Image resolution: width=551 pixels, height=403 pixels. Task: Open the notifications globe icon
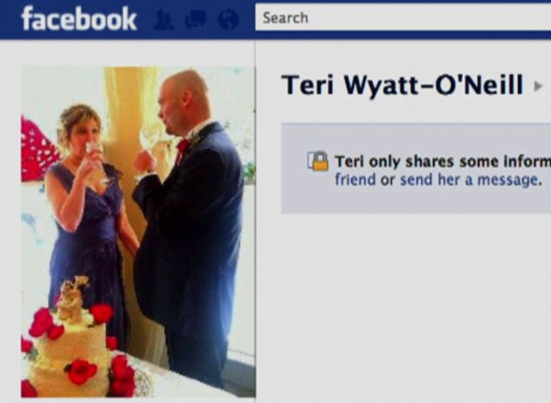pyautogui.click(x=228, y=19)
